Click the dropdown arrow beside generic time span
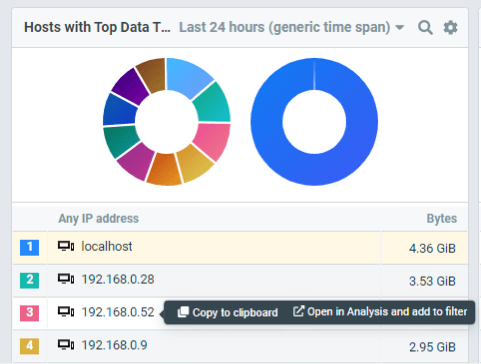The width and height of the screenshot is (481, 364). pos(400,28)
